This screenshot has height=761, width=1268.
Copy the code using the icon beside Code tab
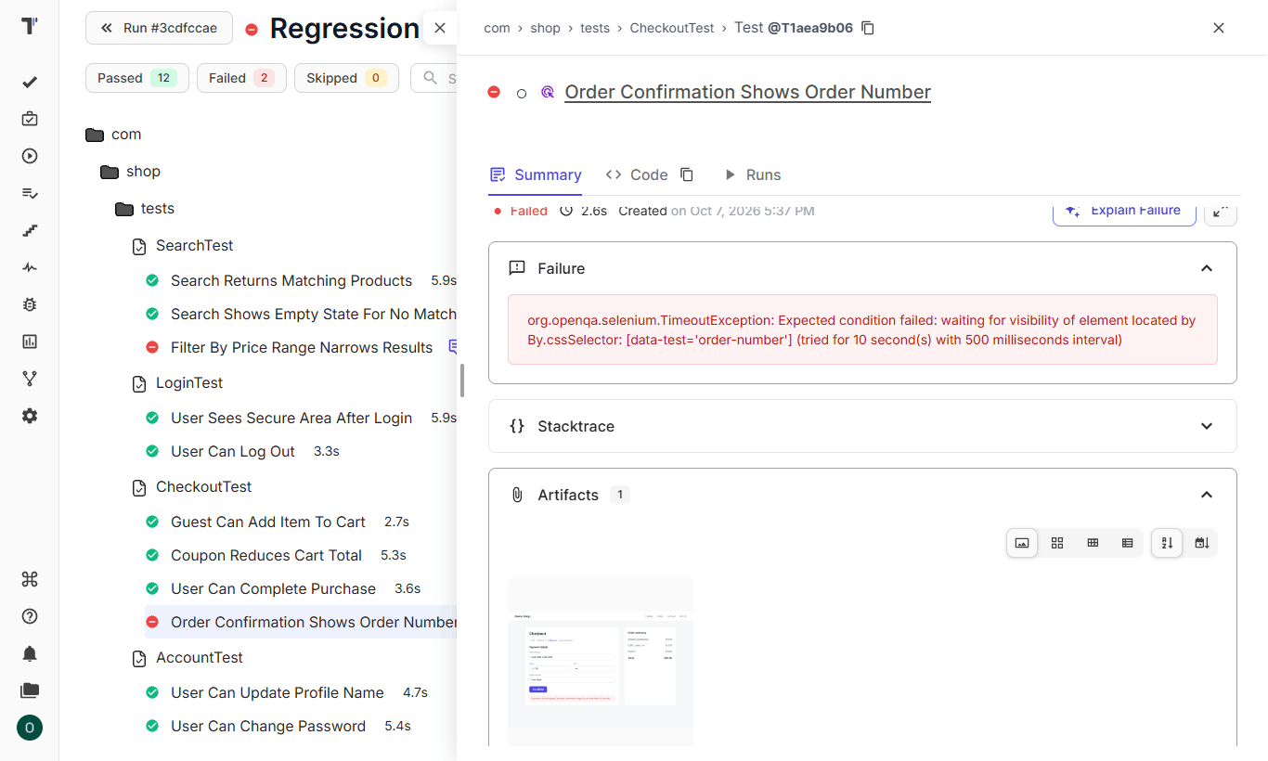tap(687, 174)
